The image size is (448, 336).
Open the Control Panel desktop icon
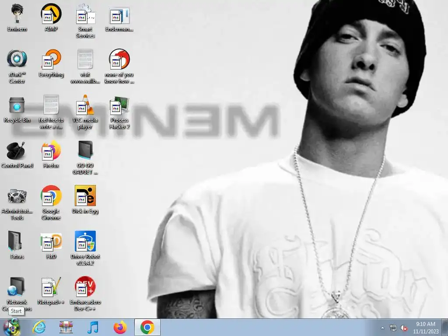coord(17,154)
